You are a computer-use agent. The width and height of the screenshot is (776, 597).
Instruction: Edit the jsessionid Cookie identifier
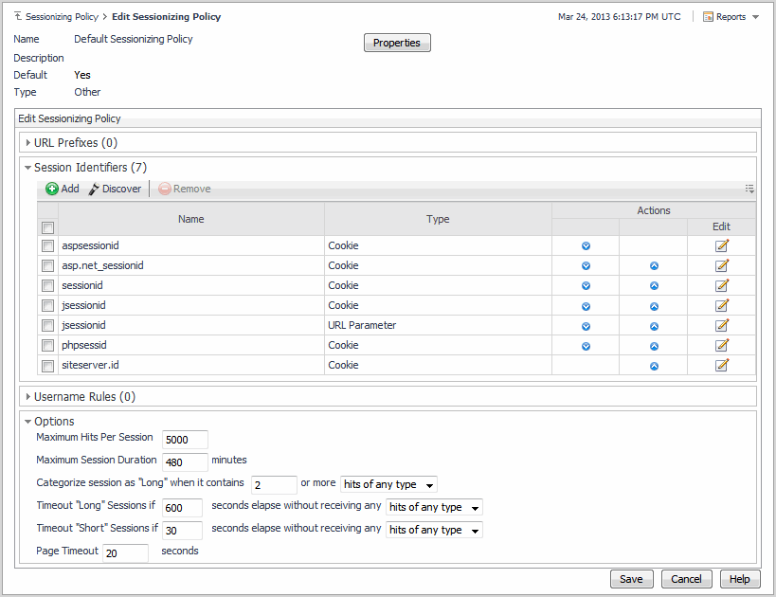click(722, 305)
